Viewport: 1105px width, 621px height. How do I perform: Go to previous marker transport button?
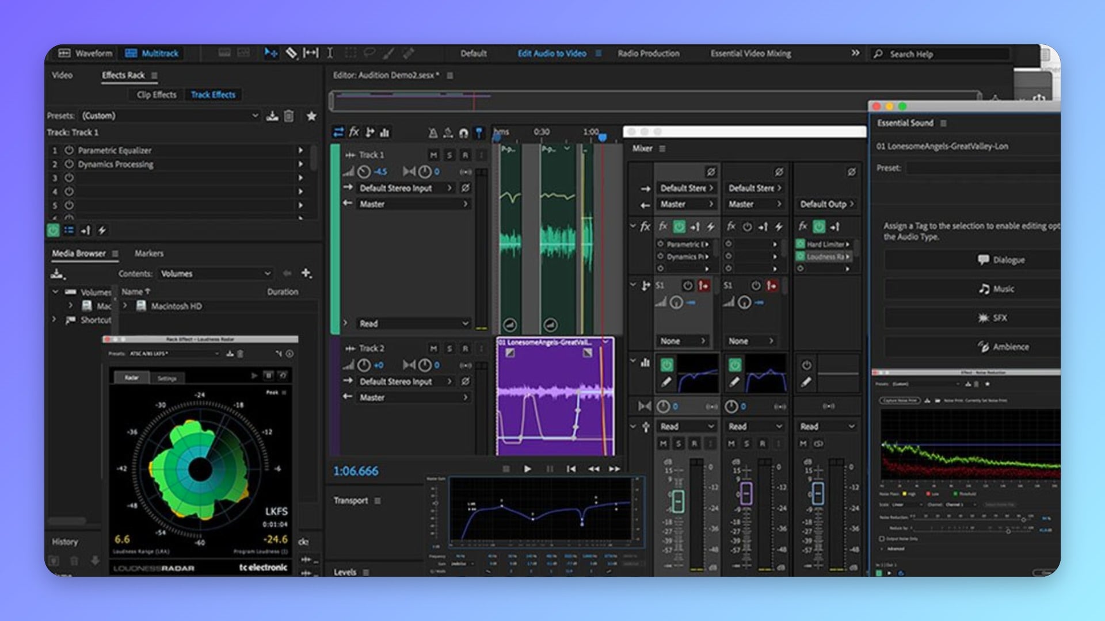(x=571, y=469)
